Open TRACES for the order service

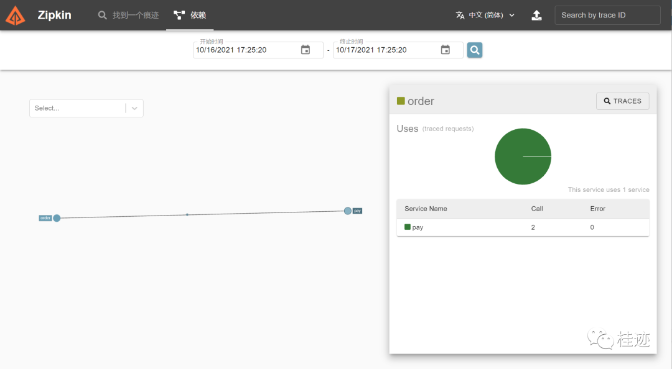[622, 101]
